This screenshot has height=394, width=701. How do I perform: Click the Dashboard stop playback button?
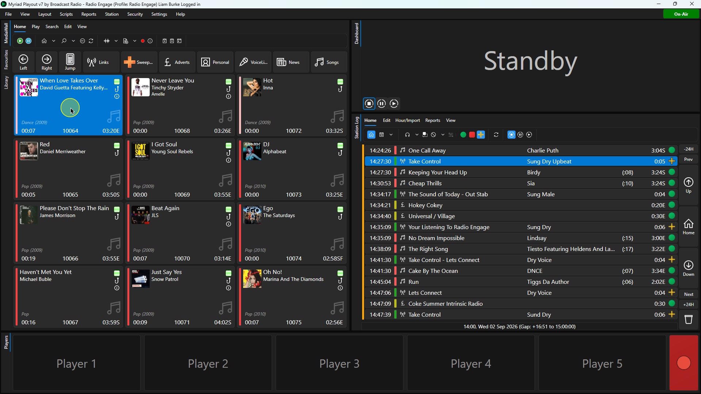(x=369, y=104)
